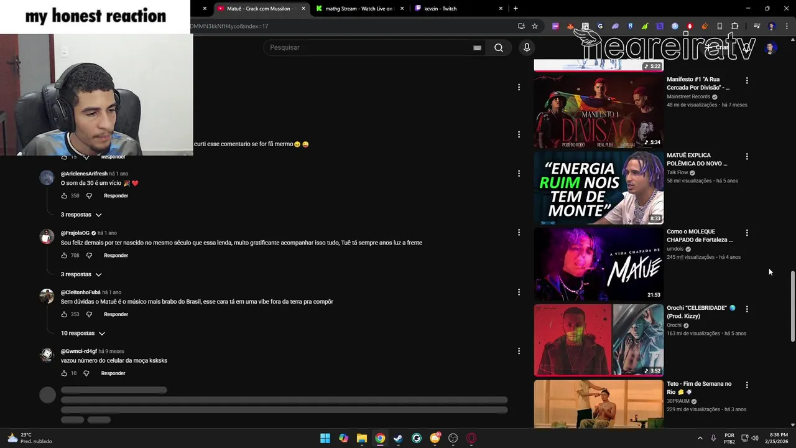Open the on-screen keyboard icon in search box
The height and width of the screenshot is (448, 796).
[x=477, y=48]
